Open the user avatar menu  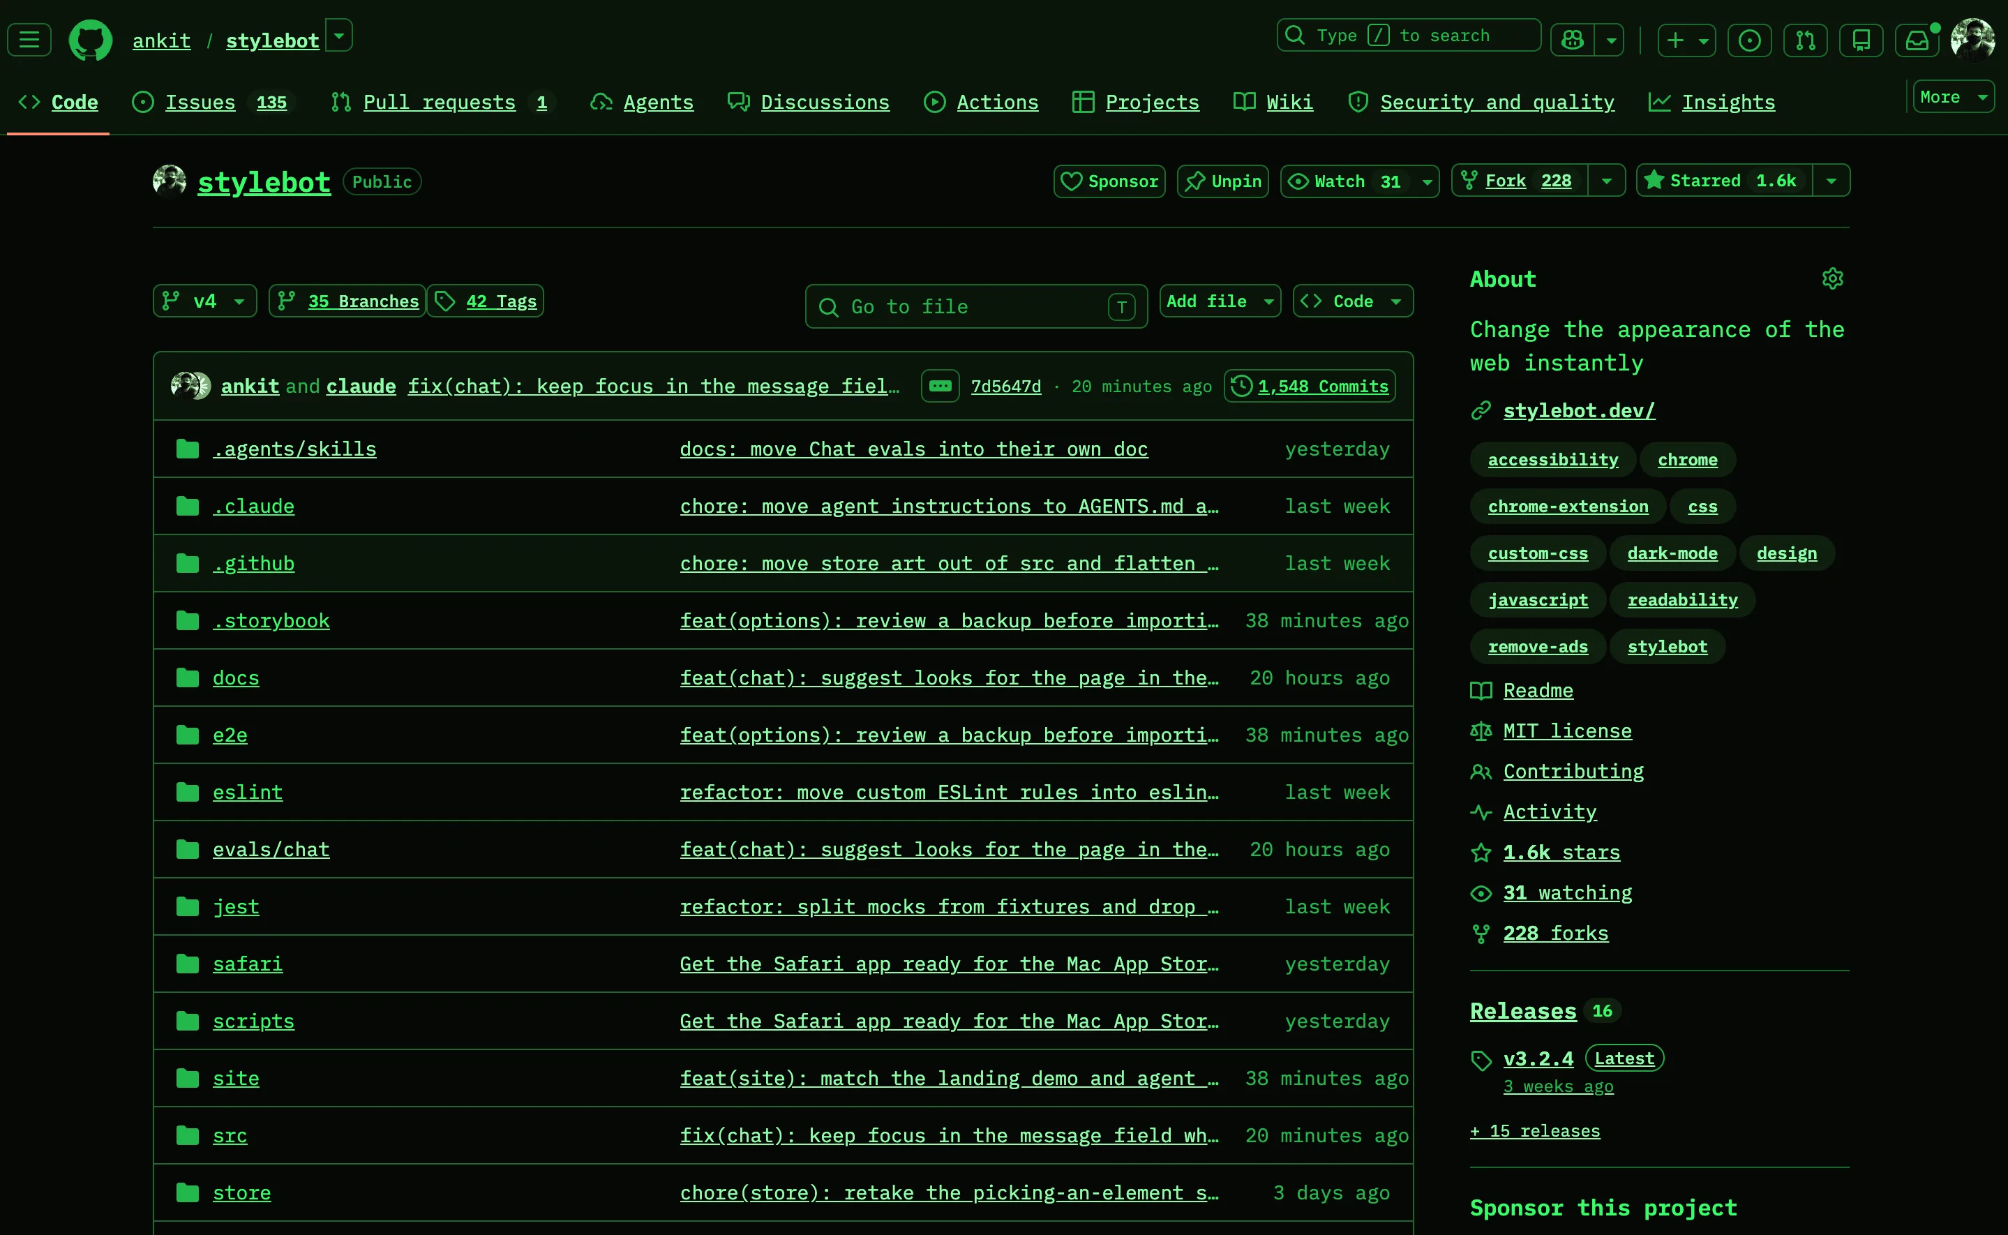tap(1973, 40)
